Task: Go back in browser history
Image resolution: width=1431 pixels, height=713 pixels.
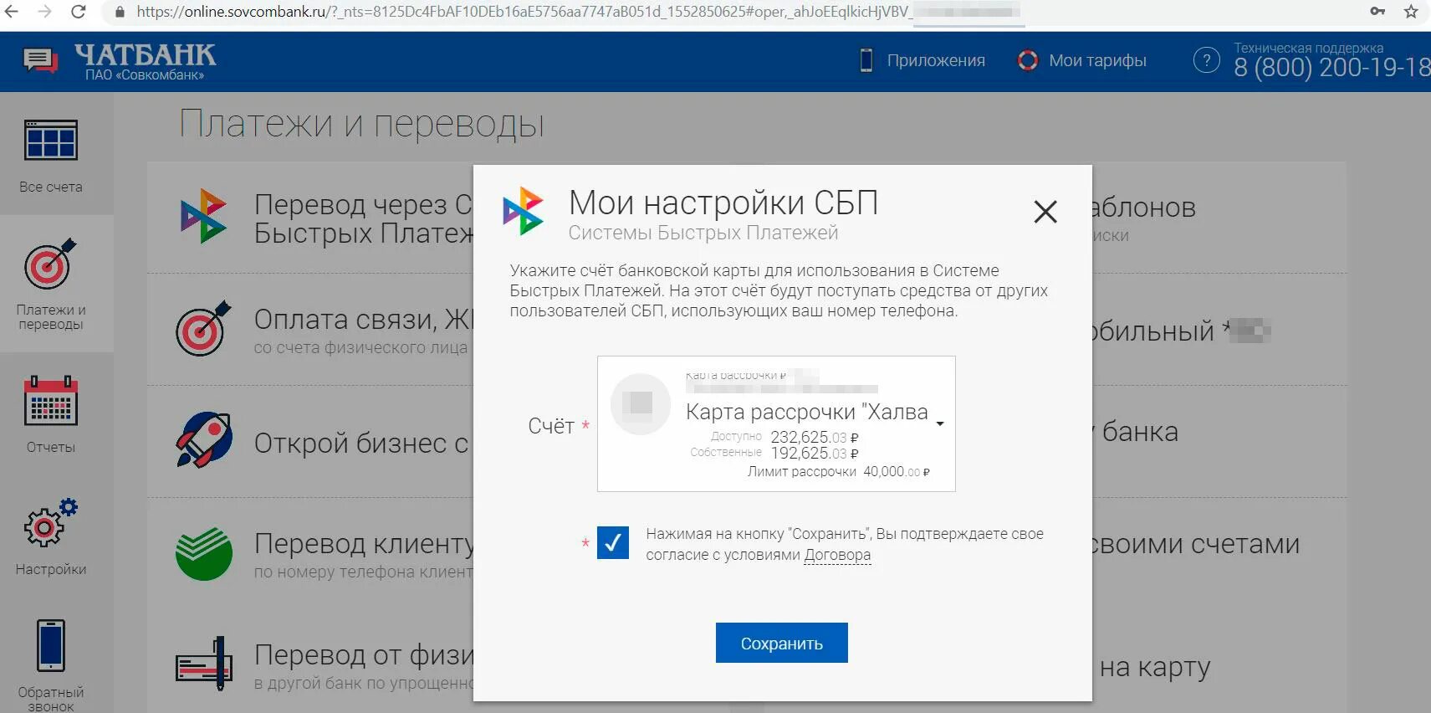Action: coord(12,12)
